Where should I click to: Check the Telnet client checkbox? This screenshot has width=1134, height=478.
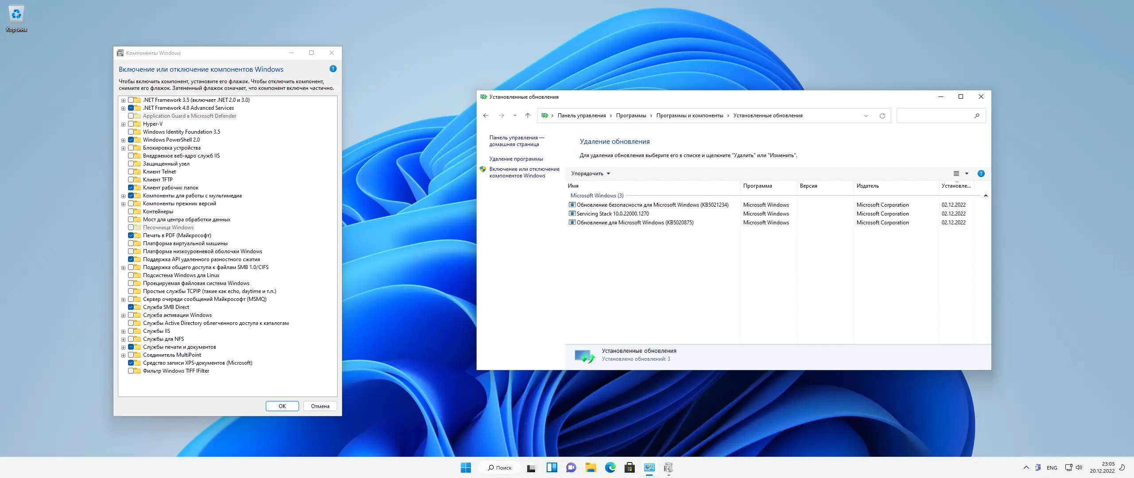(131, 172)
